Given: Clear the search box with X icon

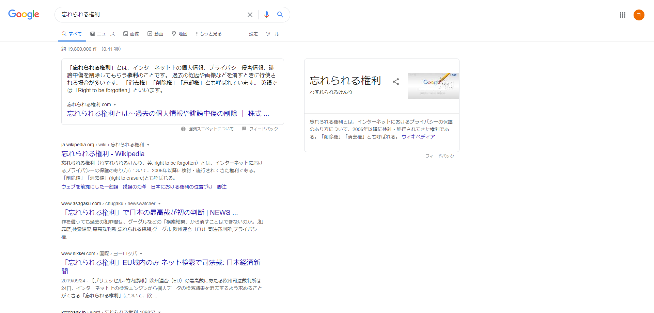Looking at the screenshot, I should 250,15.
